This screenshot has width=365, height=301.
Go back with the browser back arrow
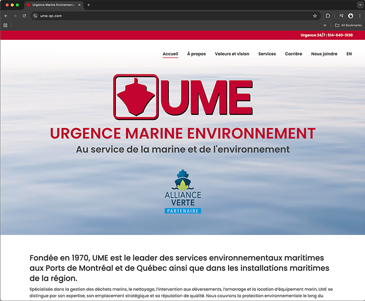click(x=6, y=16)
